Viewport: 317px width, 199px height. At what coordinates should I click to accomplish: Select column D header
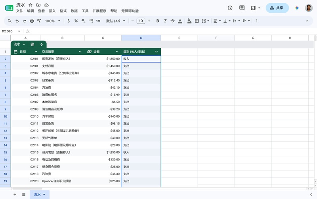(x=141, y=38)
